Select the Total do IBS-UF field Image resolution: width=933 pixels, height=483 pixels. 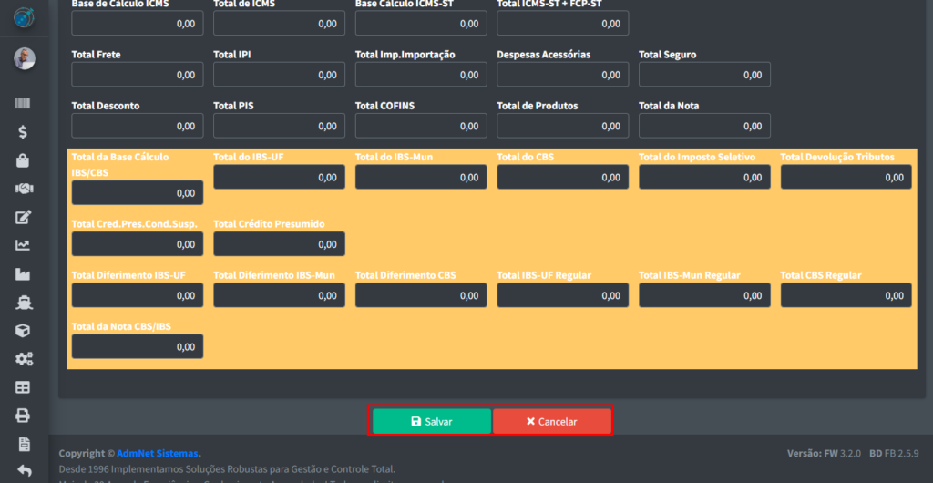279,178
